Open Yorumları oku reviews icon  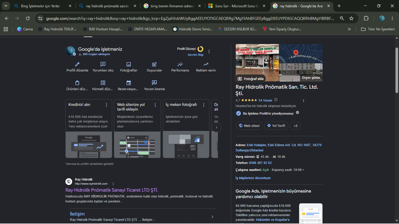[x=103, y=64]
